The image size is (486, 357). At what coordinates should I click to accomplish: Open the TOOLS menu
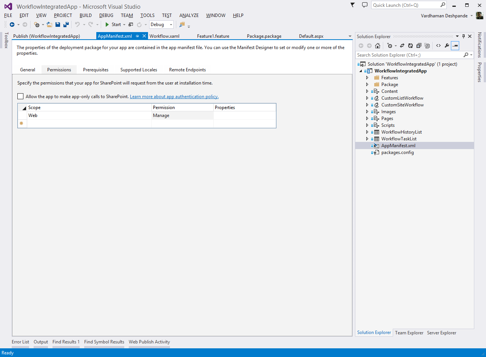pos(148,15)
